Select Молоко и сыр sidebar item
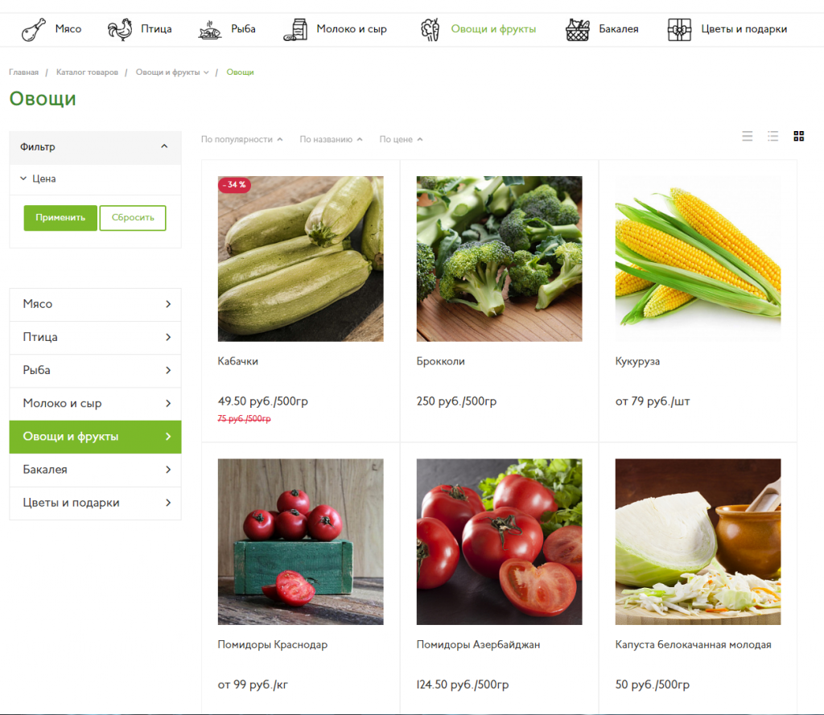 (x=95, y=404)
